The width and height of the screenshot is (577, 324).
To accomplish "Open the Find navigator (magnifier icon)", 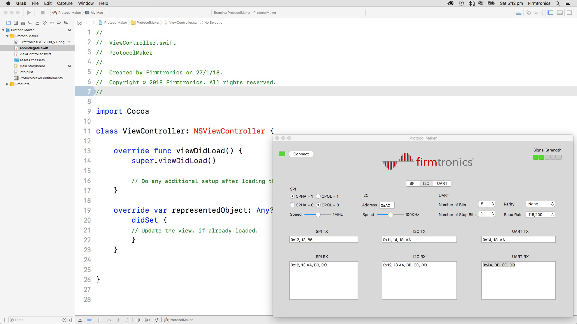I will (x=30, y=22).
